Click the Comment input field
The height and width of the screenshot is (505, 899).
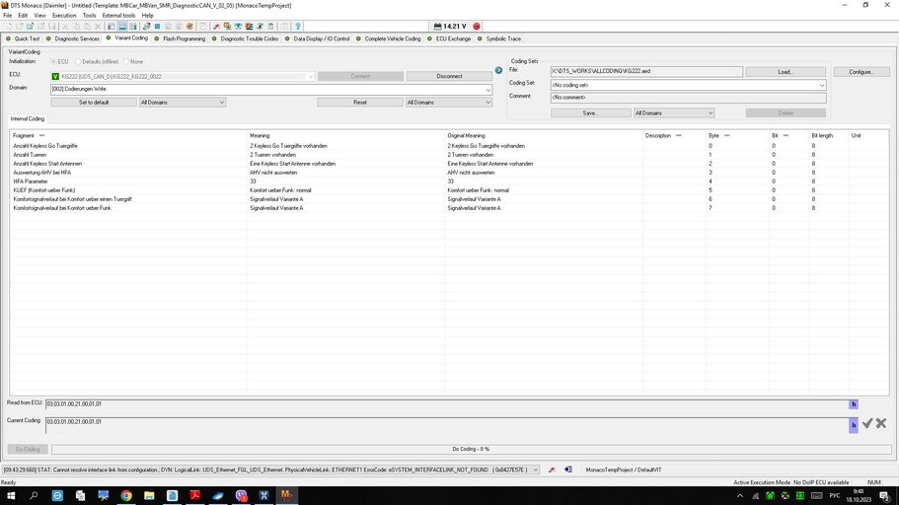click(688, 98)
